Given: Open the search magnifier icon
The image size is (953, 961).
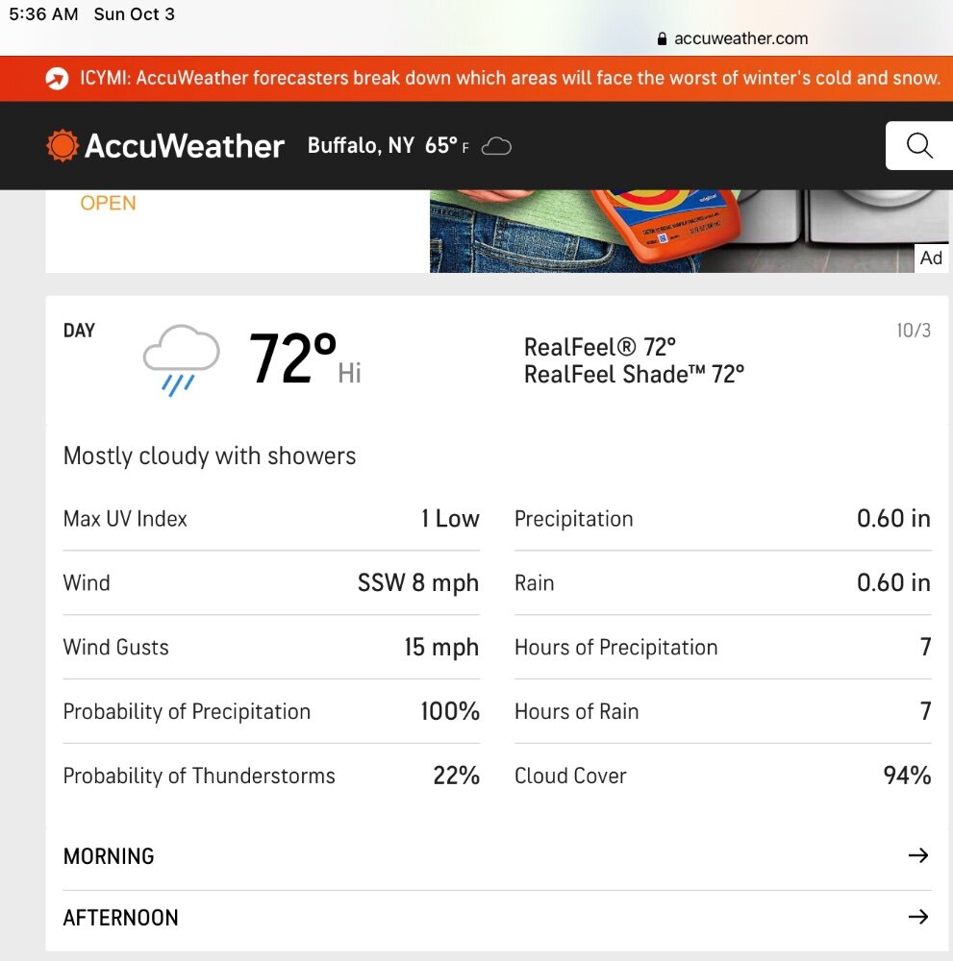Looking at the screenshot, I should 919,146.
